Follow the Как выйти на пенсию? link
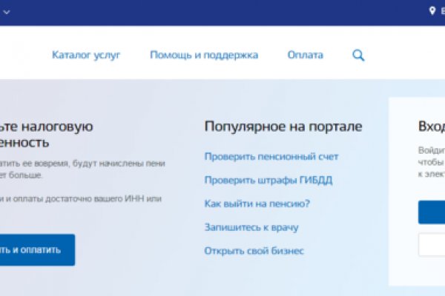This screenshot has width=445, height=296. pos(257,203)
